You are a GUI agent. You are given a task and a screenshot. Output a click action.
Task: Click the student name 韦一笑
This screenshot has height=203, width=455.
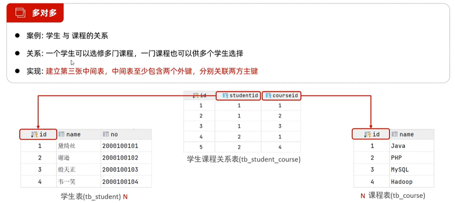coord(67,182)
